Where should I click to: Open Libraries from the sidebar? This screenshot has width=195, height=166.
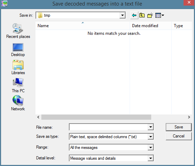click(x=18, y=68)
